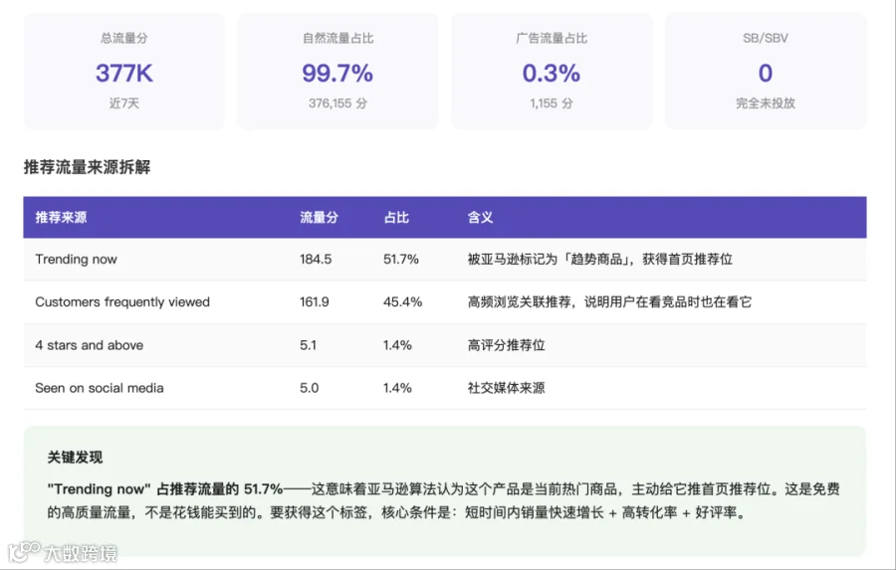Click the 广告流量占比 card title
The image size is (896, 570).
[552, 38]
